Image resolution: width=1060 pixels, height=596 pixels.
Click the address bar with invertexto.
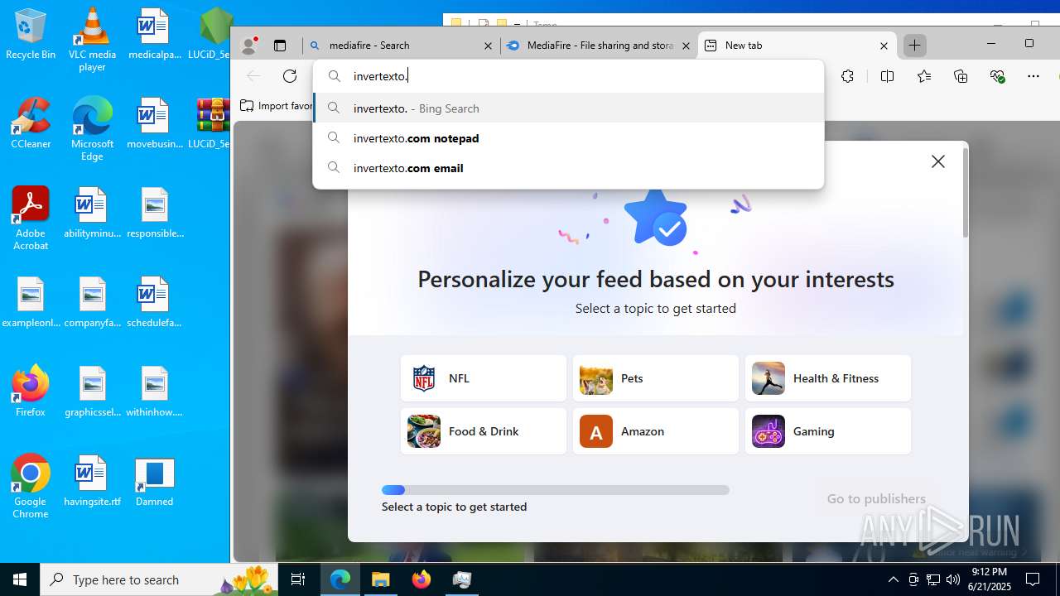coord(568,76)
